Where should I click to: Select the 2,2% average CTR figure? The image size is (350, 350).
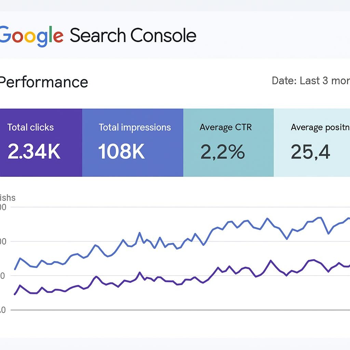(223, 152)
